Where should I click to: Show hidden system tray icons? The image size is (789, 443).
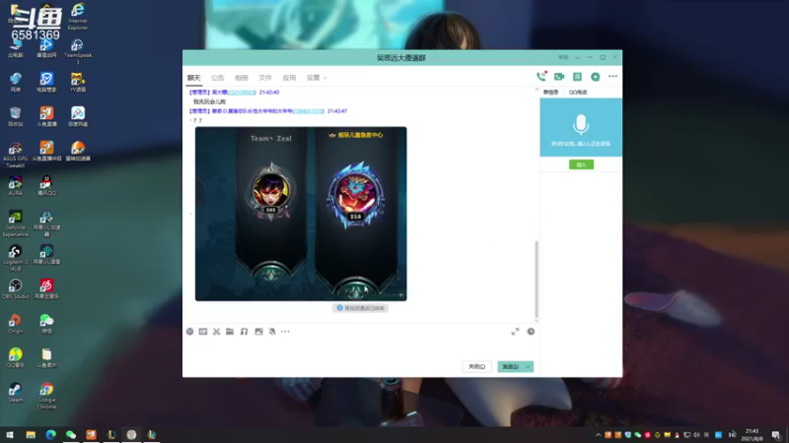pyautogui.click(x=598, y=435)
